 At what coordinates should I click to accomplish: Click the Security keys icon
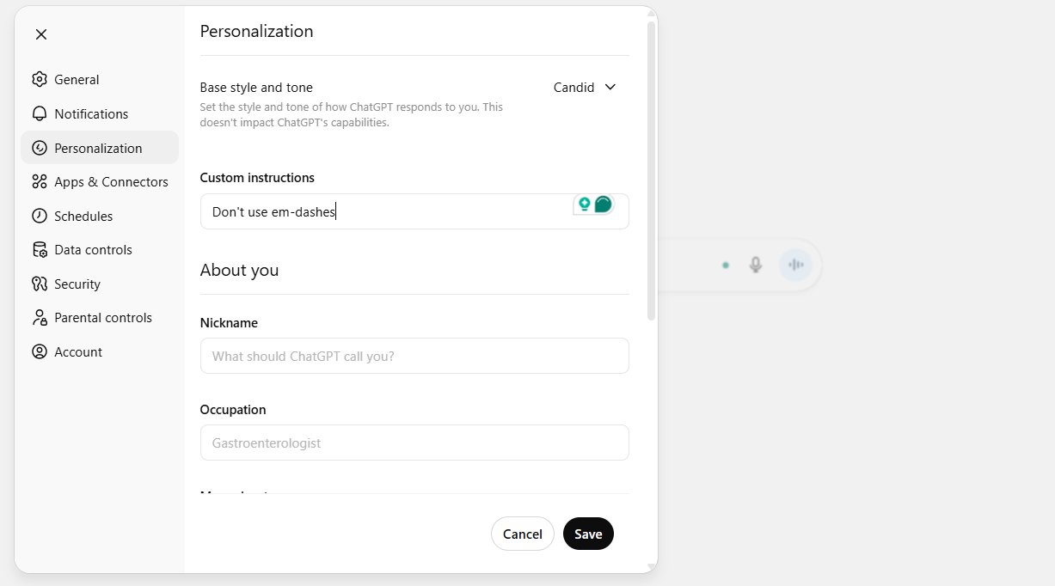pos(40,284)
